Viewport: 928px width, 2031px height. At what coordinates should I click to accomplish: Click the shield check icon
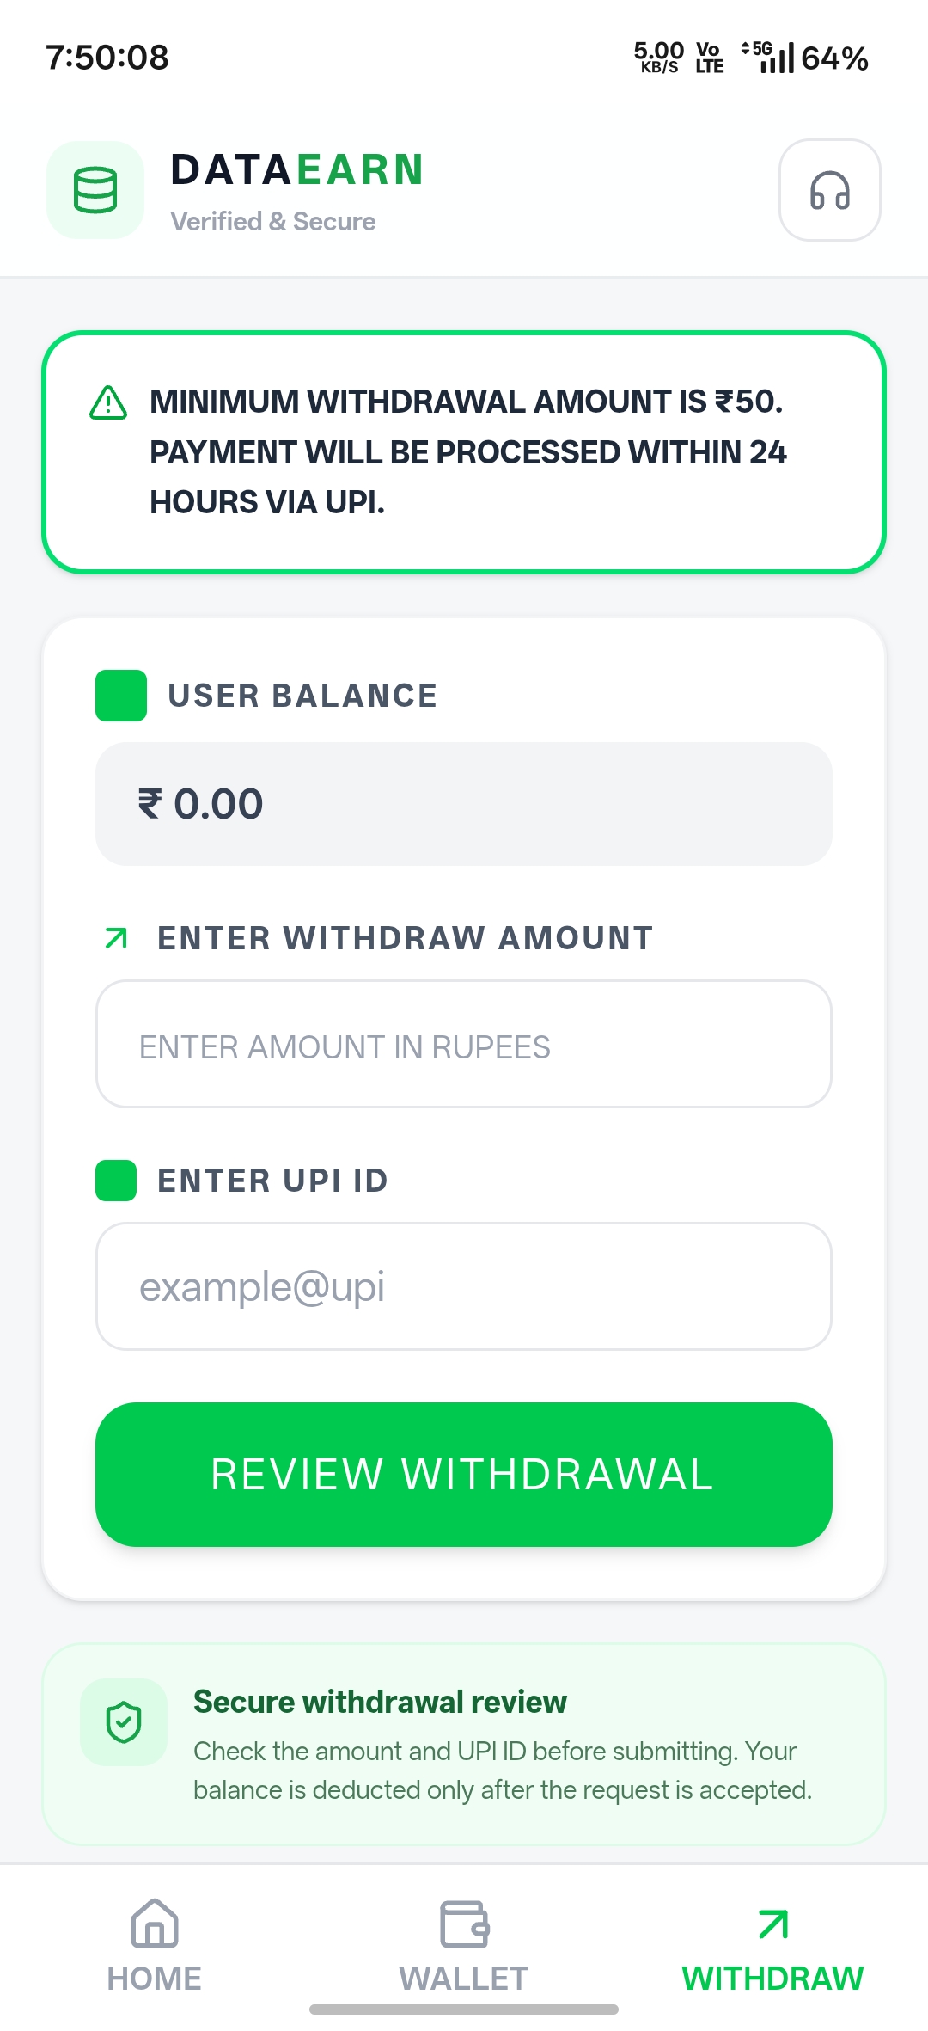click(x=124, y=1722)
